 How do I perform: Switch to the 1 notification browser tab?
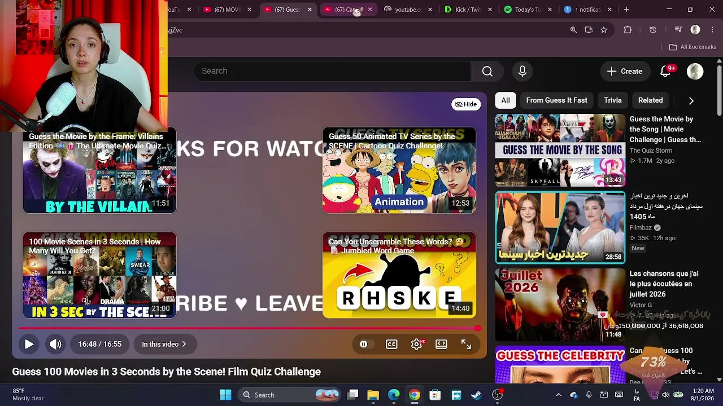587,10
